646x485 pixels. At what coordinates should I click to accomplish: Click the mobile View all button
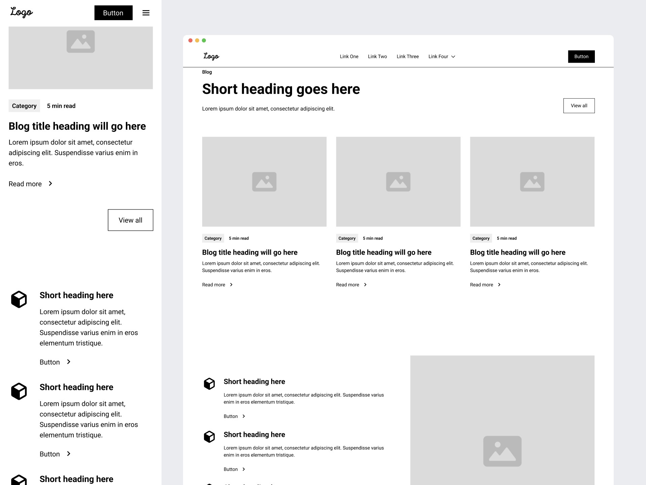point(131,220)
